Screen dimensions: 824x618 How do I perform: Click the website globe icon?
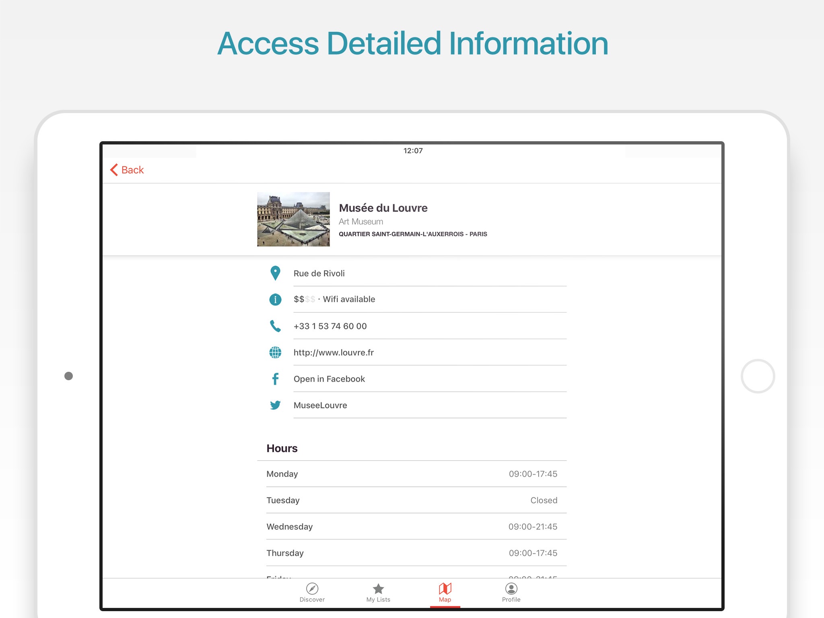point(275,352)
